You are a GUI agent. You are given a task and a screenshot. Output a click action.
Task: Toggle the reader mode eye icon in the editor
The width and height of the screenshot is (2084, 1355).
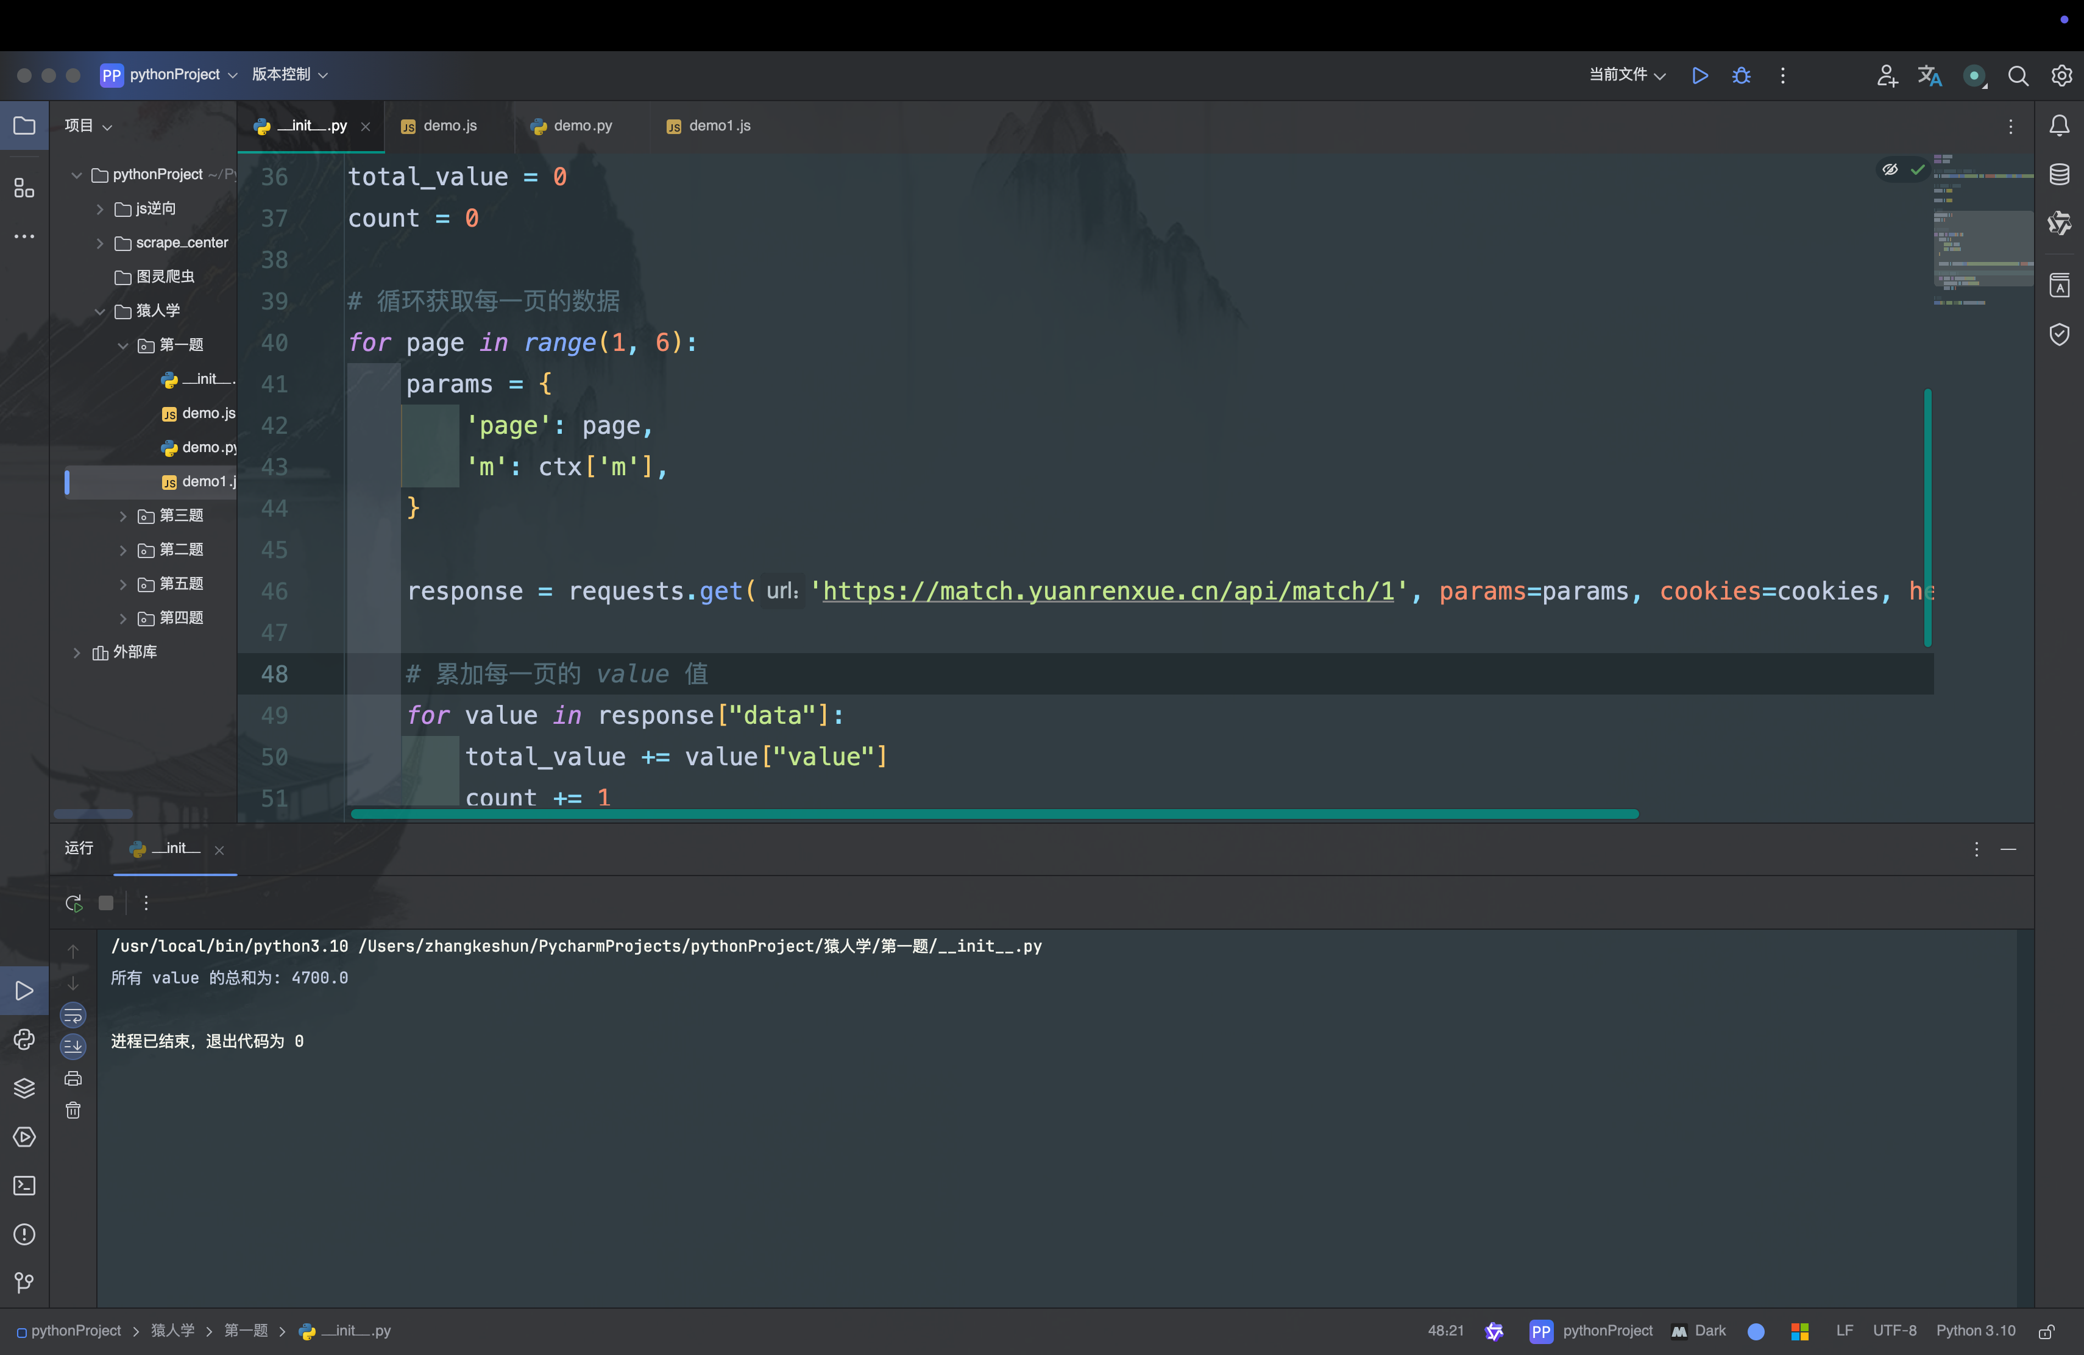(1890, 170)
